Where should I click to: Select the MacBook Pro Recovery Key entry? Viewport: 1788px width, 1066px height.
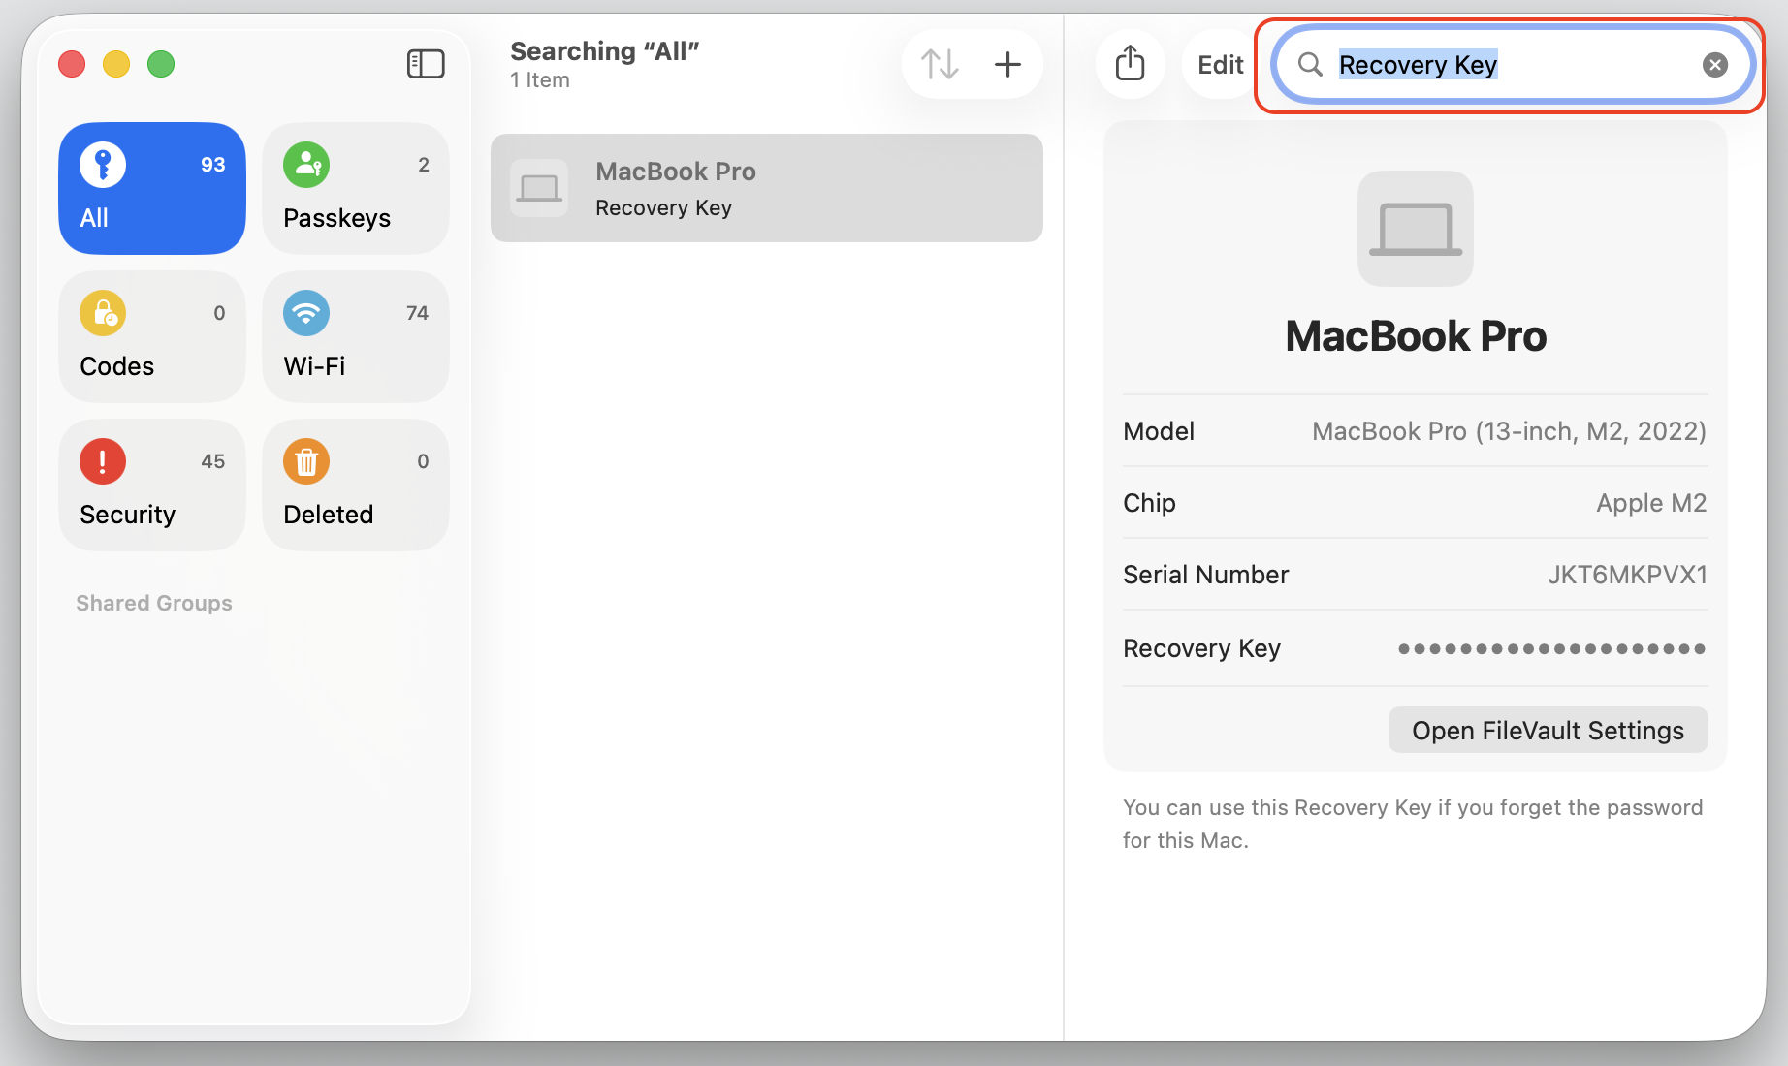pos(767,188)
